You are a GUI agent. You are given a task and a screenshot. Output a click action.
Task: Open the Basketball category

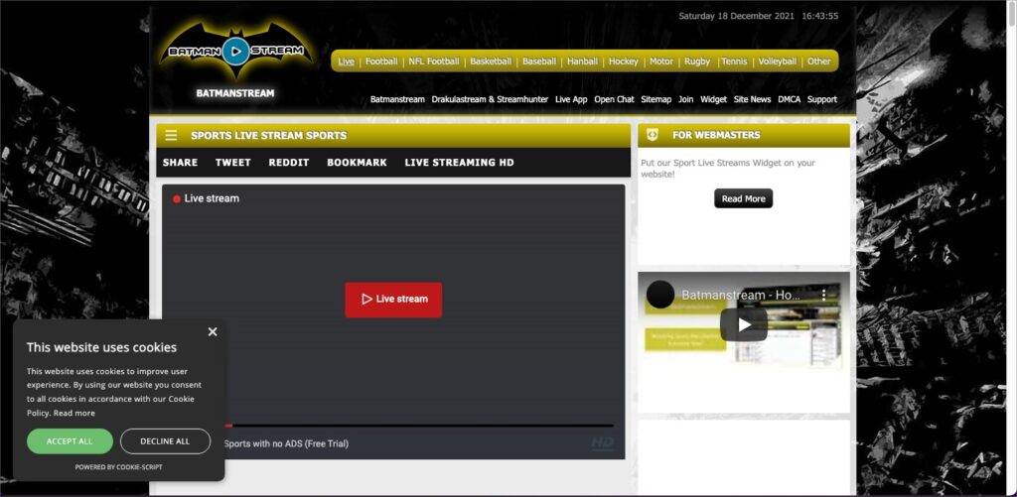491,62
